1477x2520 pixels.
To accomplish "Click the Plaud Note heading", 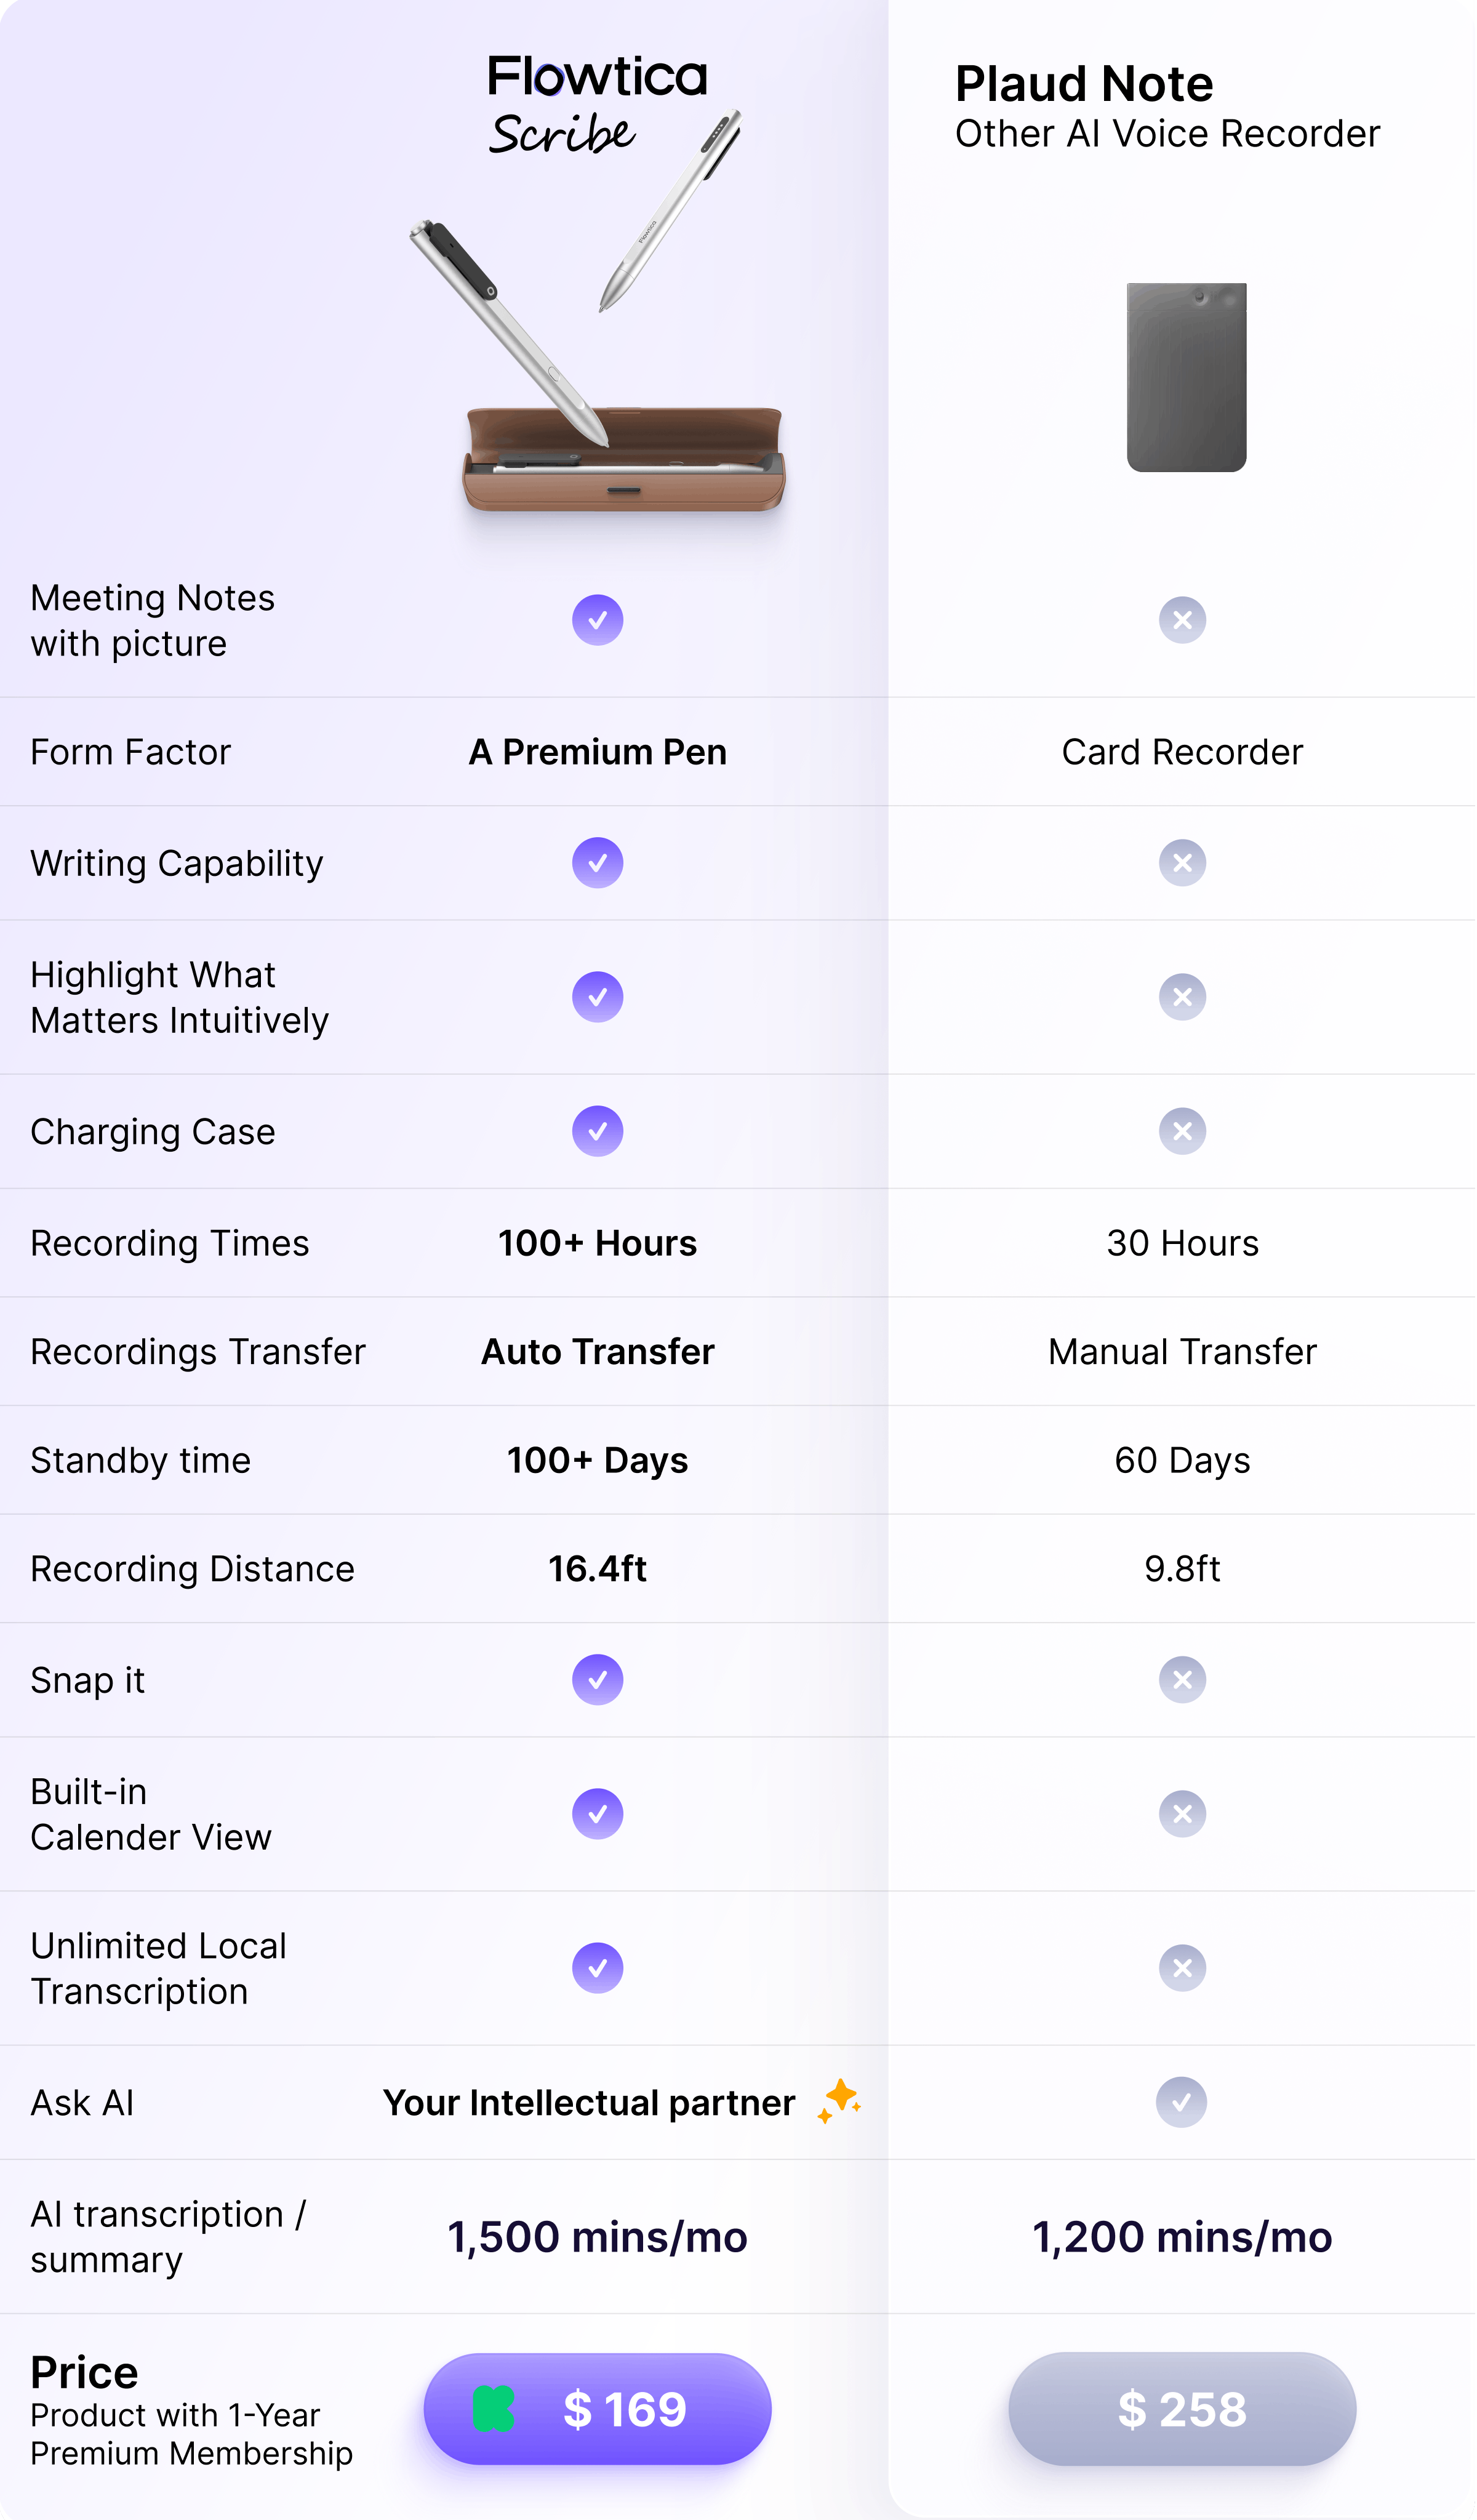I will (x=1084, y=84).
